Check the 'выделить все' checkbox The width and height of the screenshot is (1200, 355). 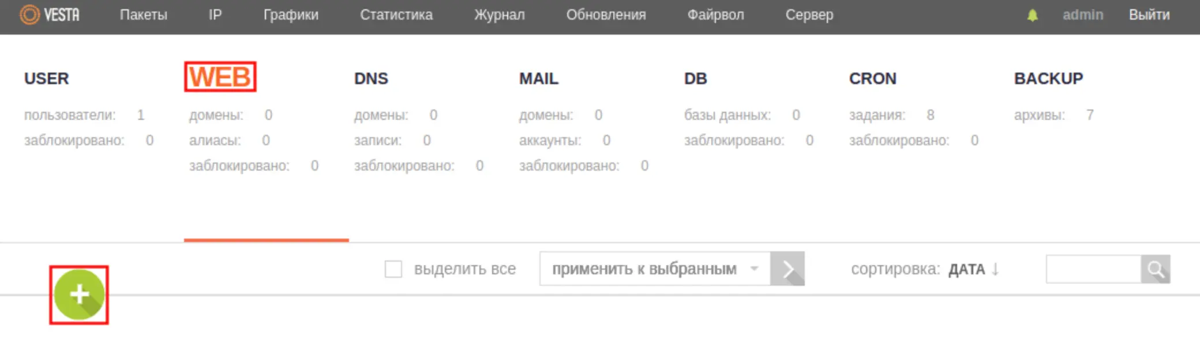point(393,269)
